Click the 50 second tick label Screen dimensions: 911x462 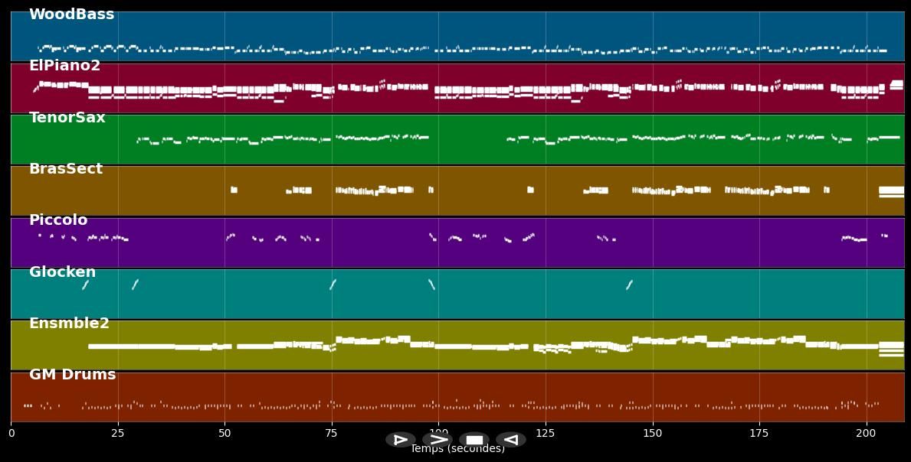pos(224,434)
